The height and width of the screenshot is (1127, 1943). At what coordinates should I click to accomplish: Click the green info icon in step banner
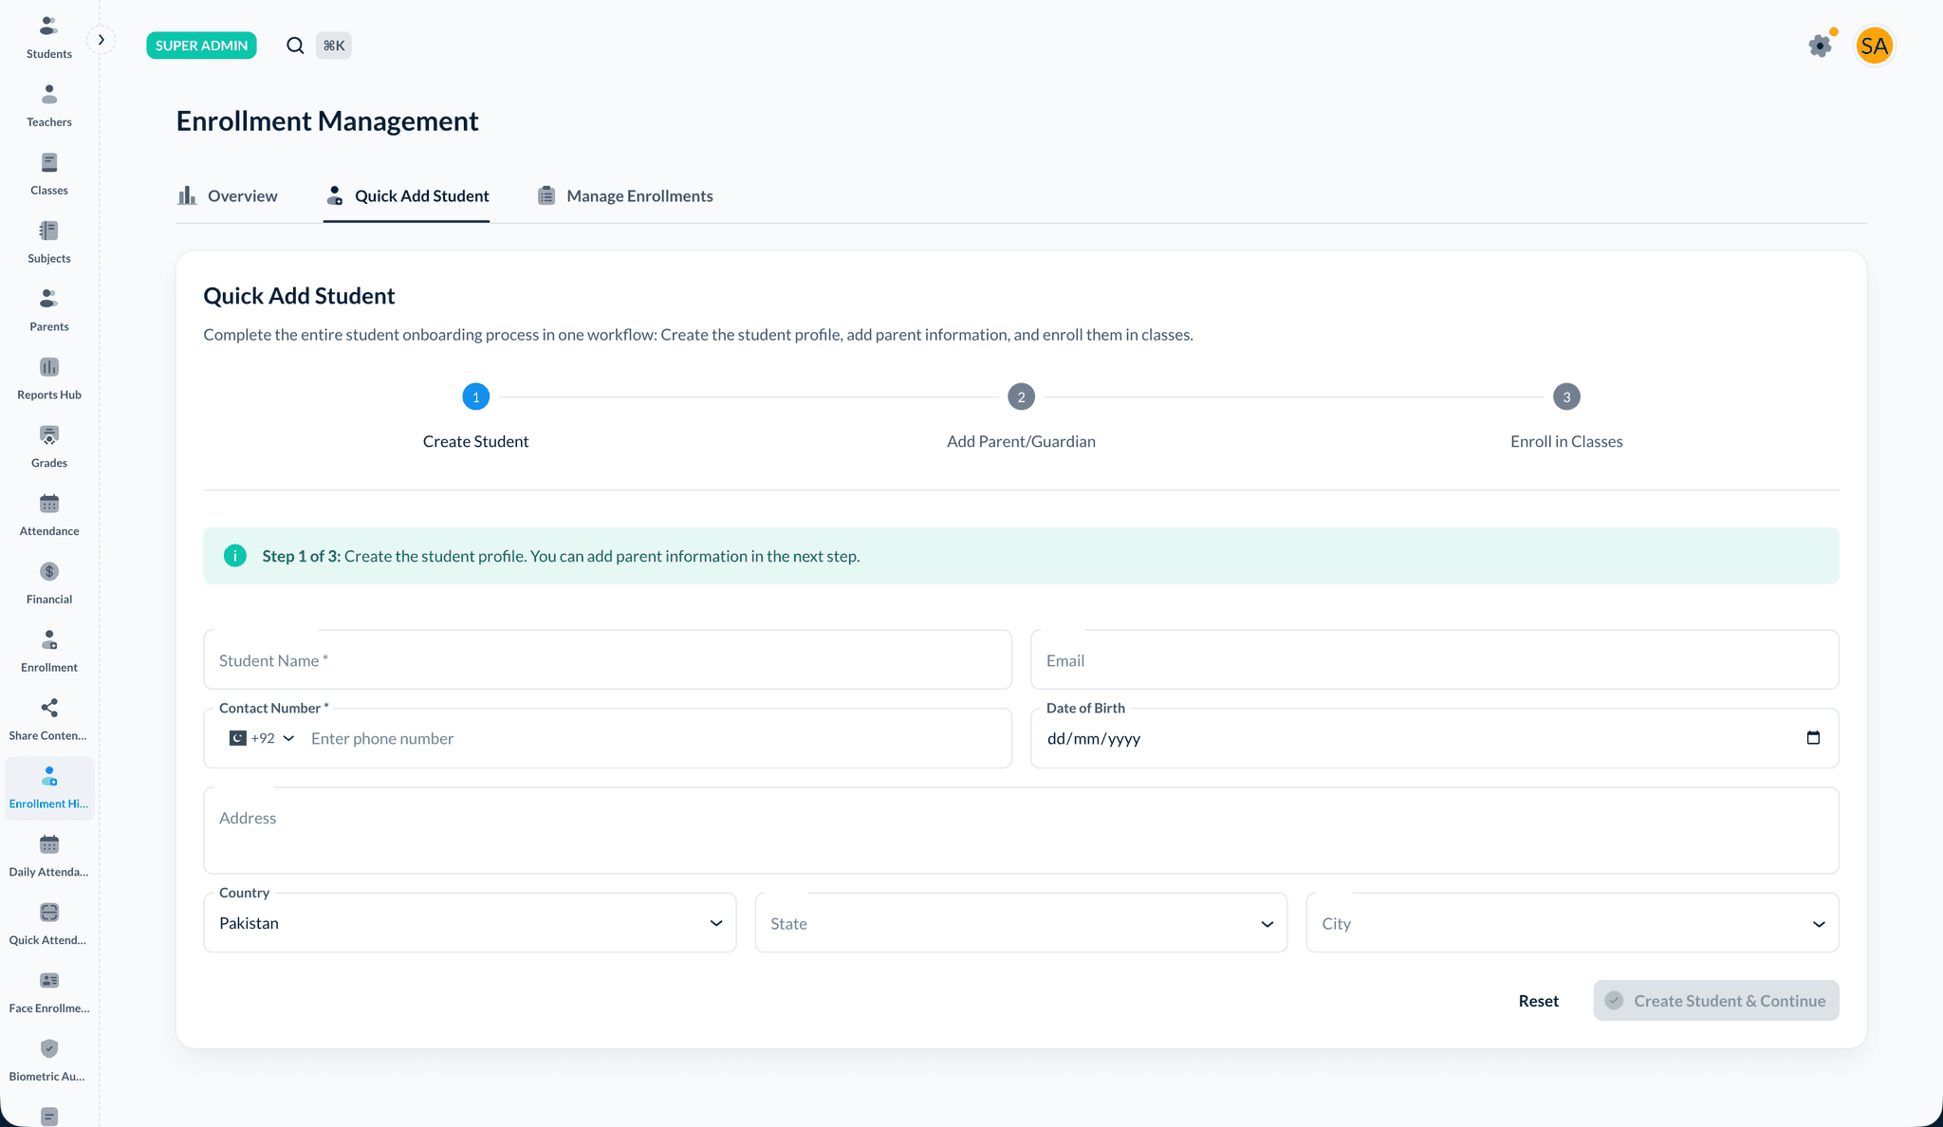pyautogui.click(x=235, y=556)
